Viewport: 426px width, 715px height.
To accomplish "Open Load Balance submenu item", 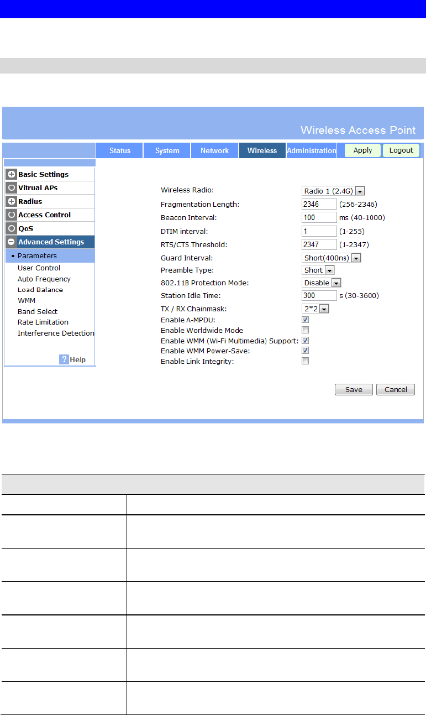I will (40, 290).
